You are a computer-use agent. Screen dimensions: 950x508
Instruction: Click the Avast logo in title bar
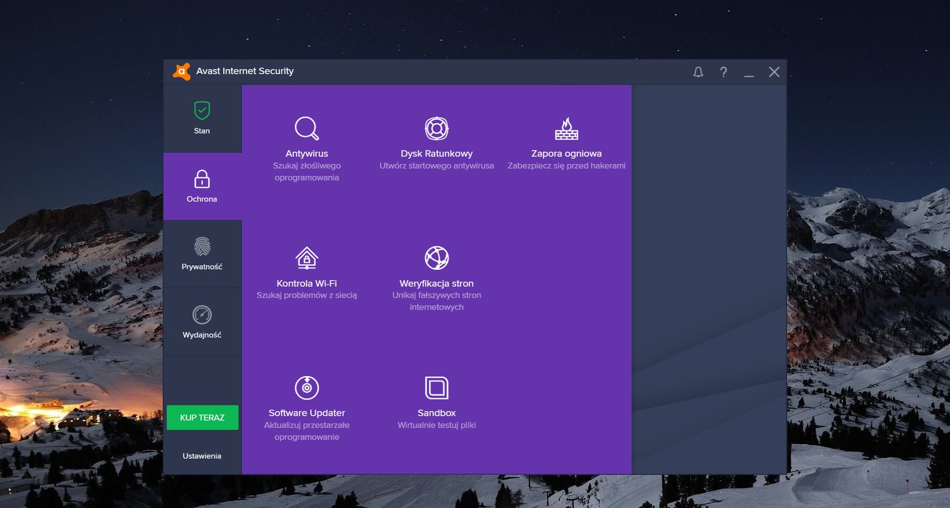coord(182,71)
